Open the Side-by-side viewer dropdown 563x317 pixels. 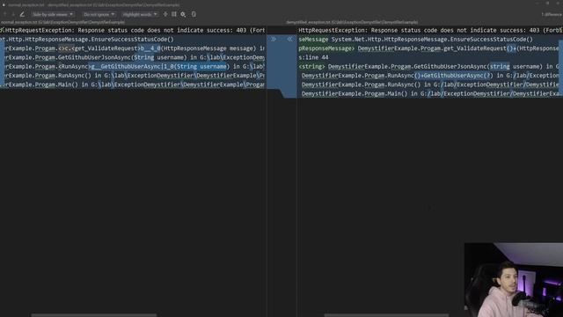click(53, 14)
